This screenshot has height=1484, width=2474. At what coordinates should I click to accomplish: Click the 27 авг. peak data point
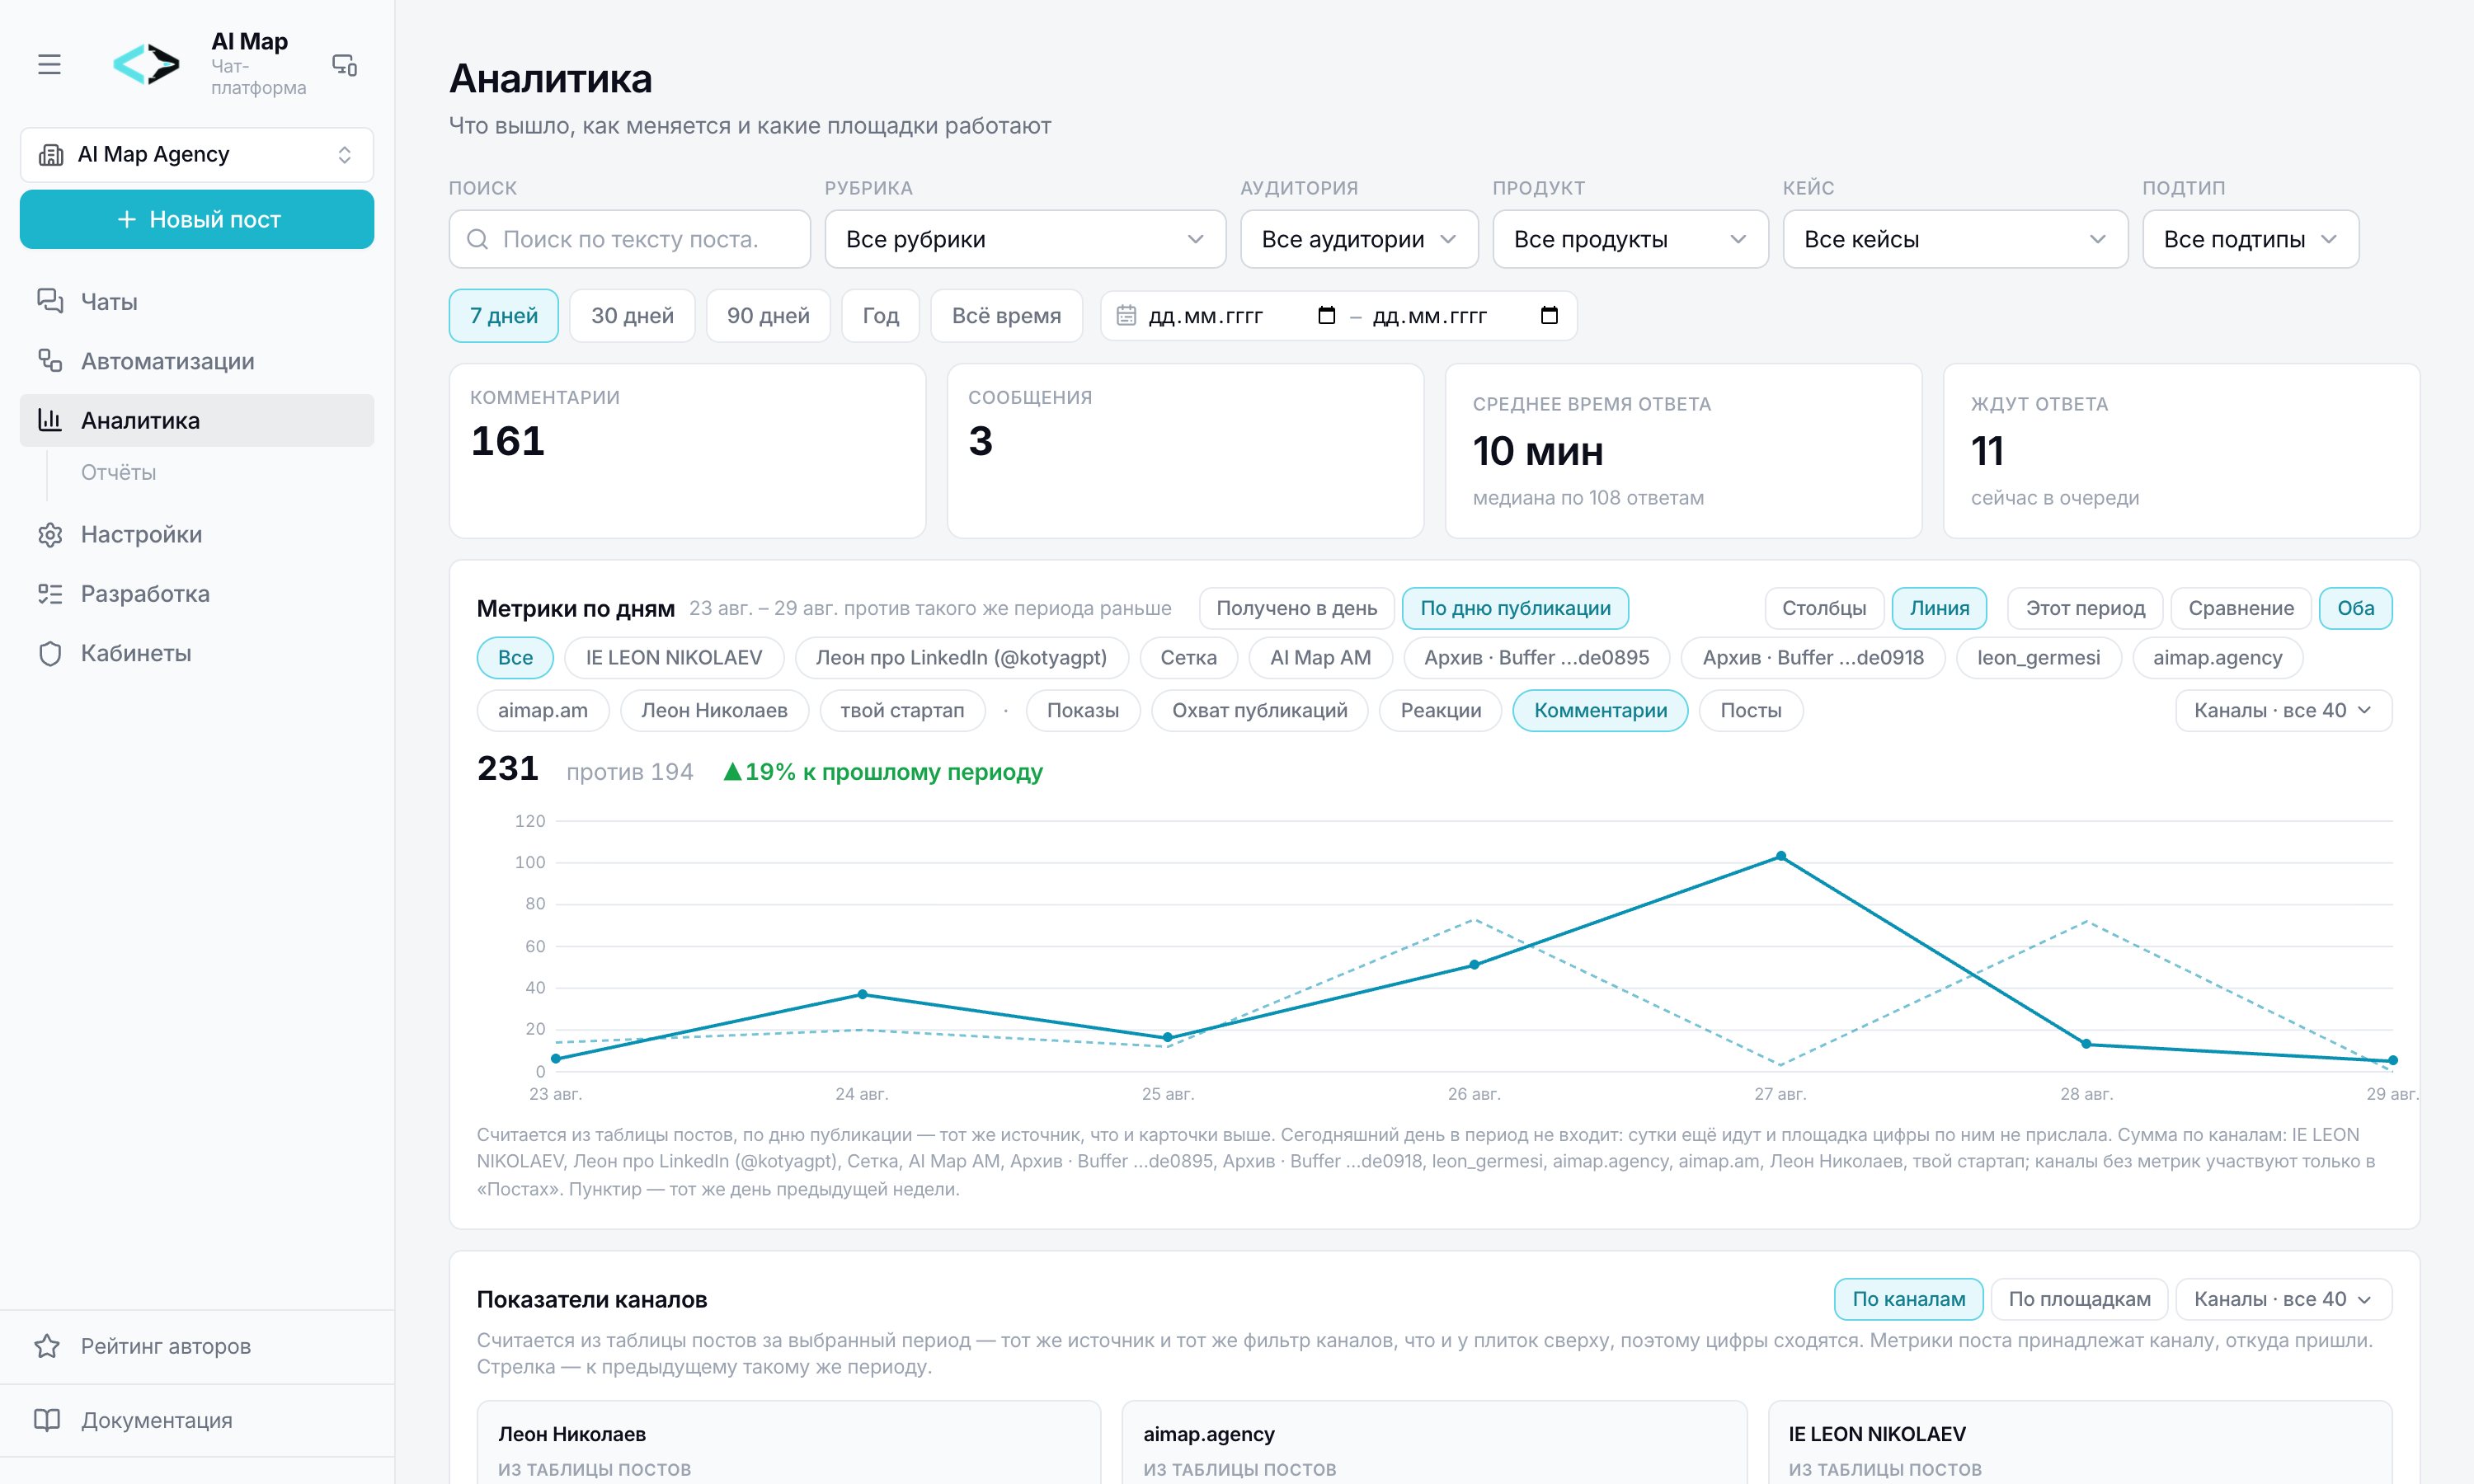1780,857
